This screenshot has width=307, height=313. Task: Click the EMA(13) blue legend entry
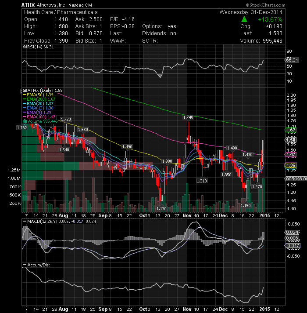tap(38, 108)
